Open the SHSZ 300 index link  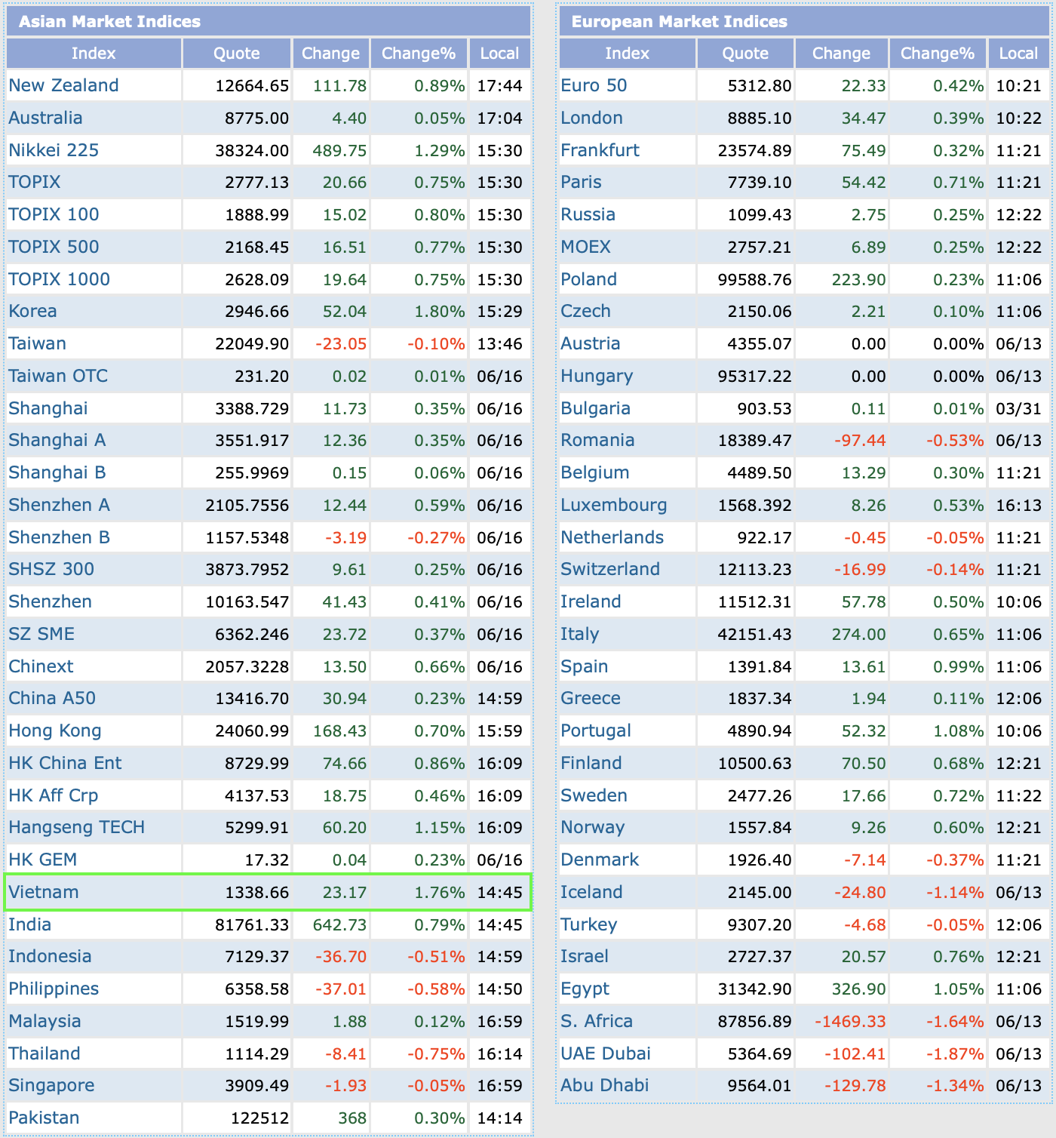tap(51, 569)
